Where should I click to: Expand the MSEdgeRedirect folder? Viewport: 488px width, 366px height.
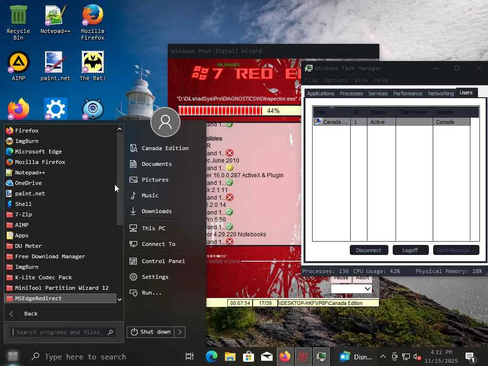pos(61,298)
